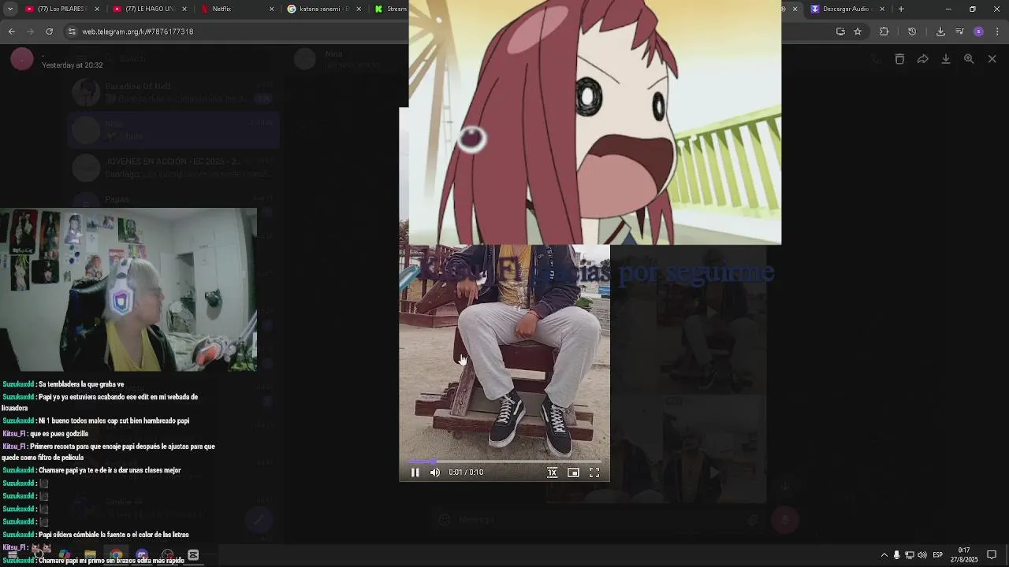Mute the video with the speaker icon
The image size is (1009, 567).
pyautogui.click(x=434, y=472)
